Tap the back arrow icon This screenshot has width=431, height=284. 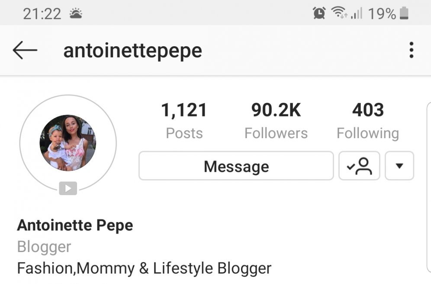click(x=25, y=50)
